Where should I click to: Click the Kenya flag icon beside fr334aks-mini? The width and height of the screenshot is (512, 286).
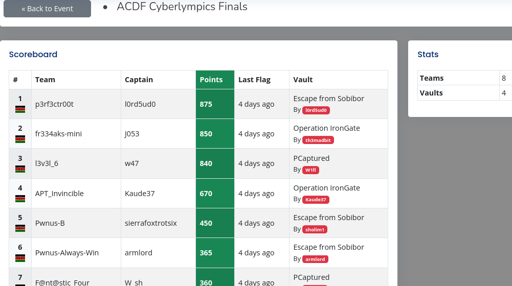coord(20,139)
